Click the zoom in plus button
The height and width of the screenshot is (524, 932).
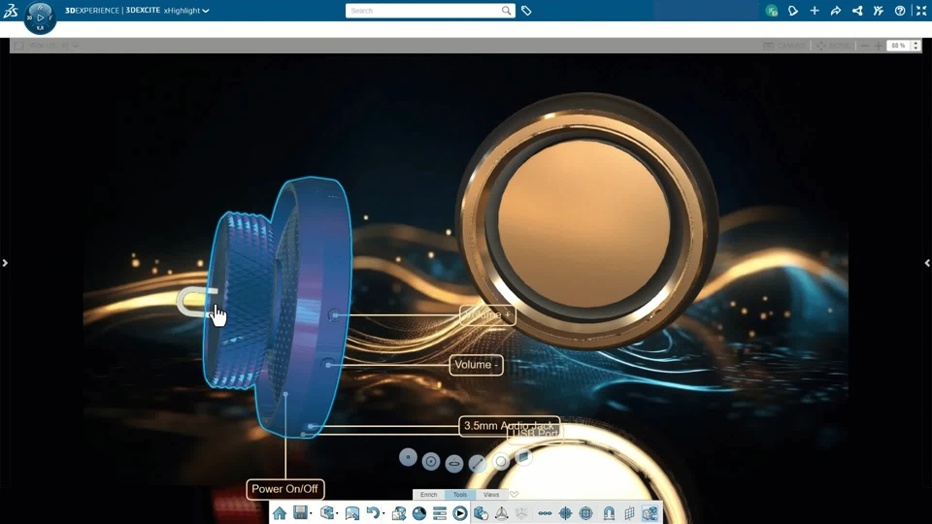coord(879,46)
